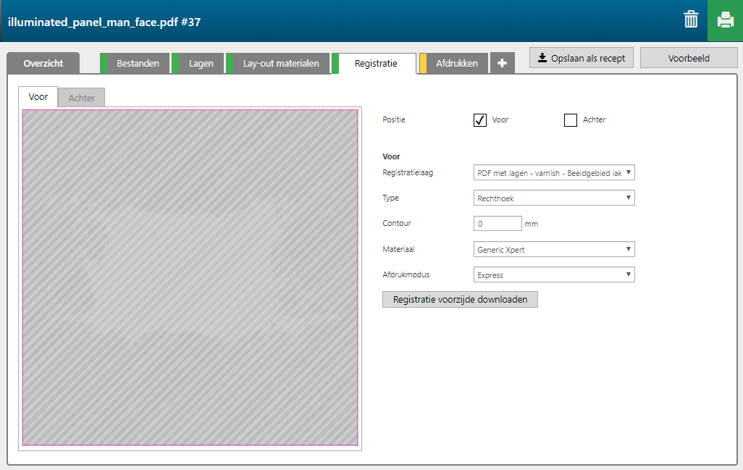Click the plus icon to add tab

click(x=502, y=64)
